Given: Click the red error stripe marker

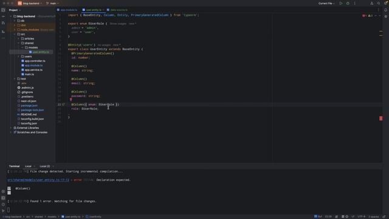Looking at the screenshot, I should click(x=381, y=119).
